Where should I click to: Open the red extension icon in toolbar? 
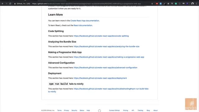pos(157,4)
